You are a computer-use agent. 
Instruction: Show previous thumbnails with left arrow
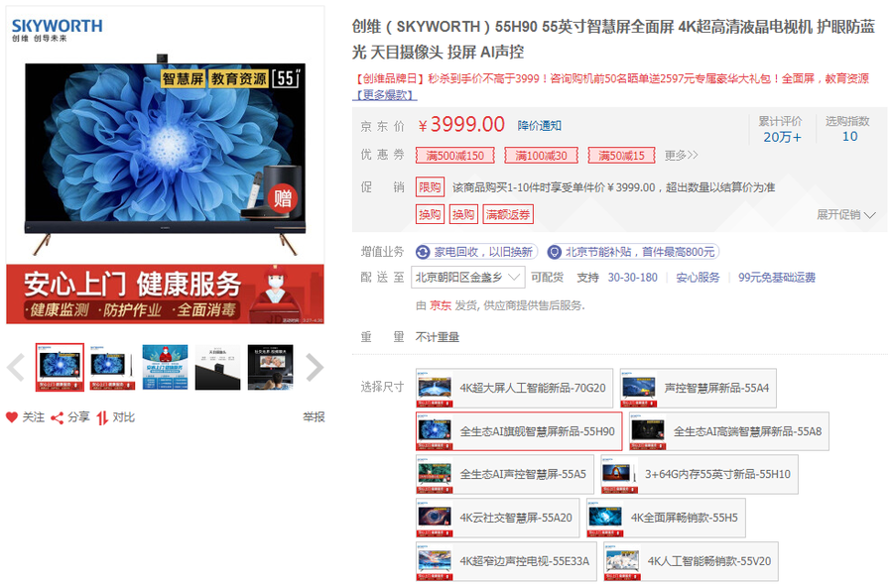[16, 368]
